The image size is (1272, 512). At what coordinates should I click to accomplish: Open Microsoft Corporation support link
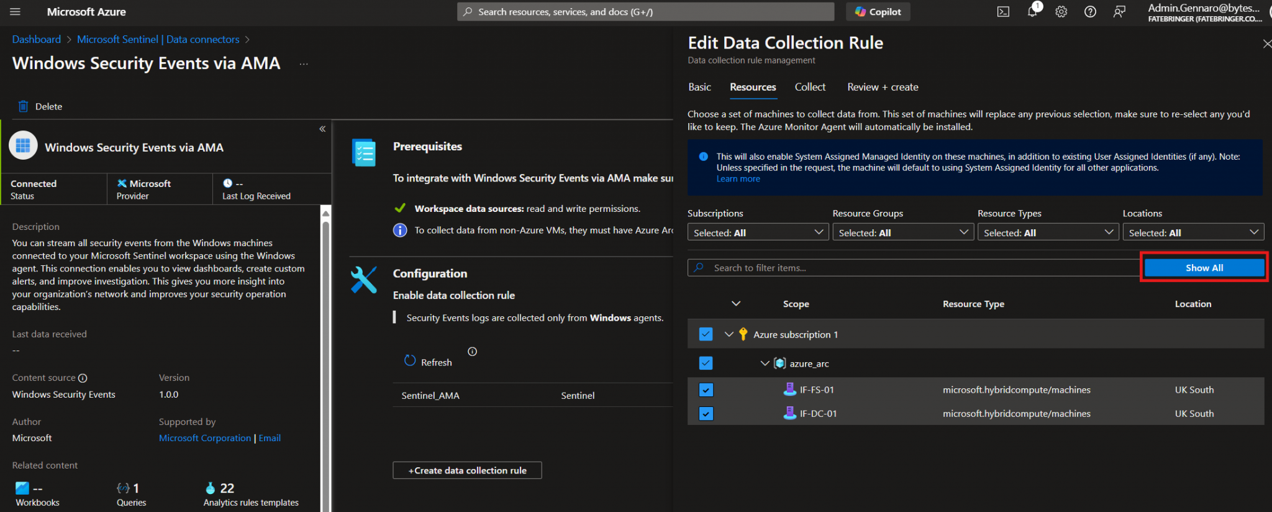point(205,438)
